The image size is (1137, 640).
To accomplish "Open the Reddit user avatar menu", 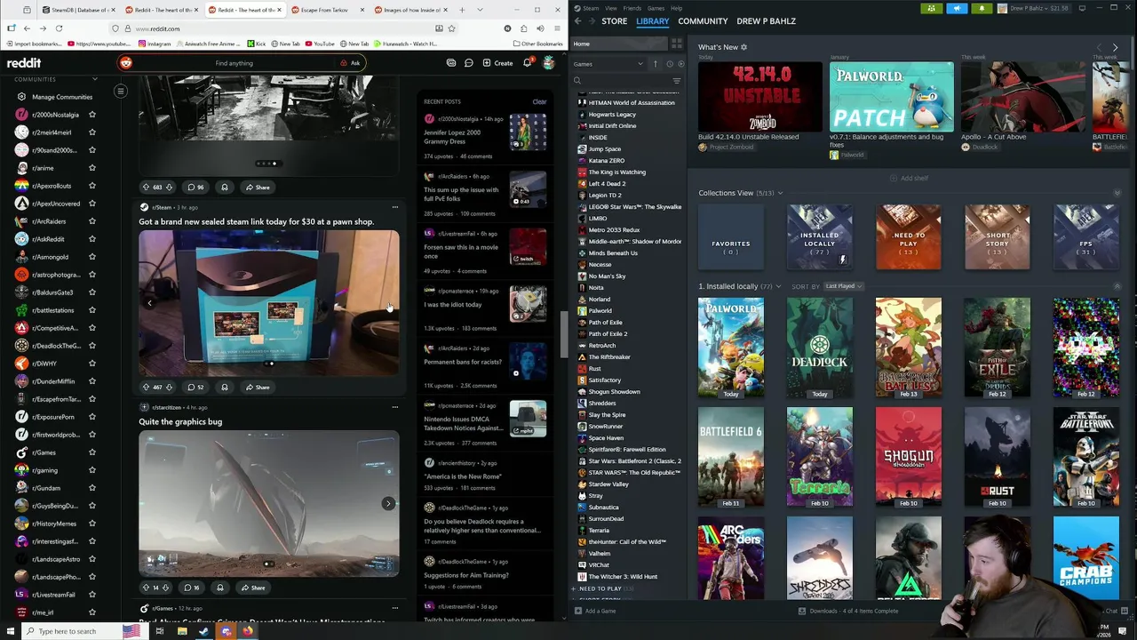I will [549, 63].
